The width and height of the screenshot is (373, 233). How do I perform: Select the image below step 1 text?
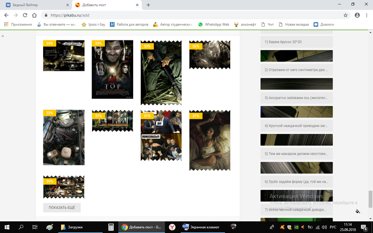[296, 56]
